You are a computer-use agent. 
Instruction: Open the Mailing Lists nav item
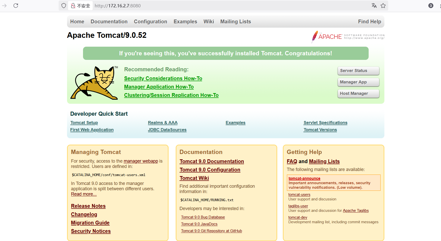tap(236, 22)
